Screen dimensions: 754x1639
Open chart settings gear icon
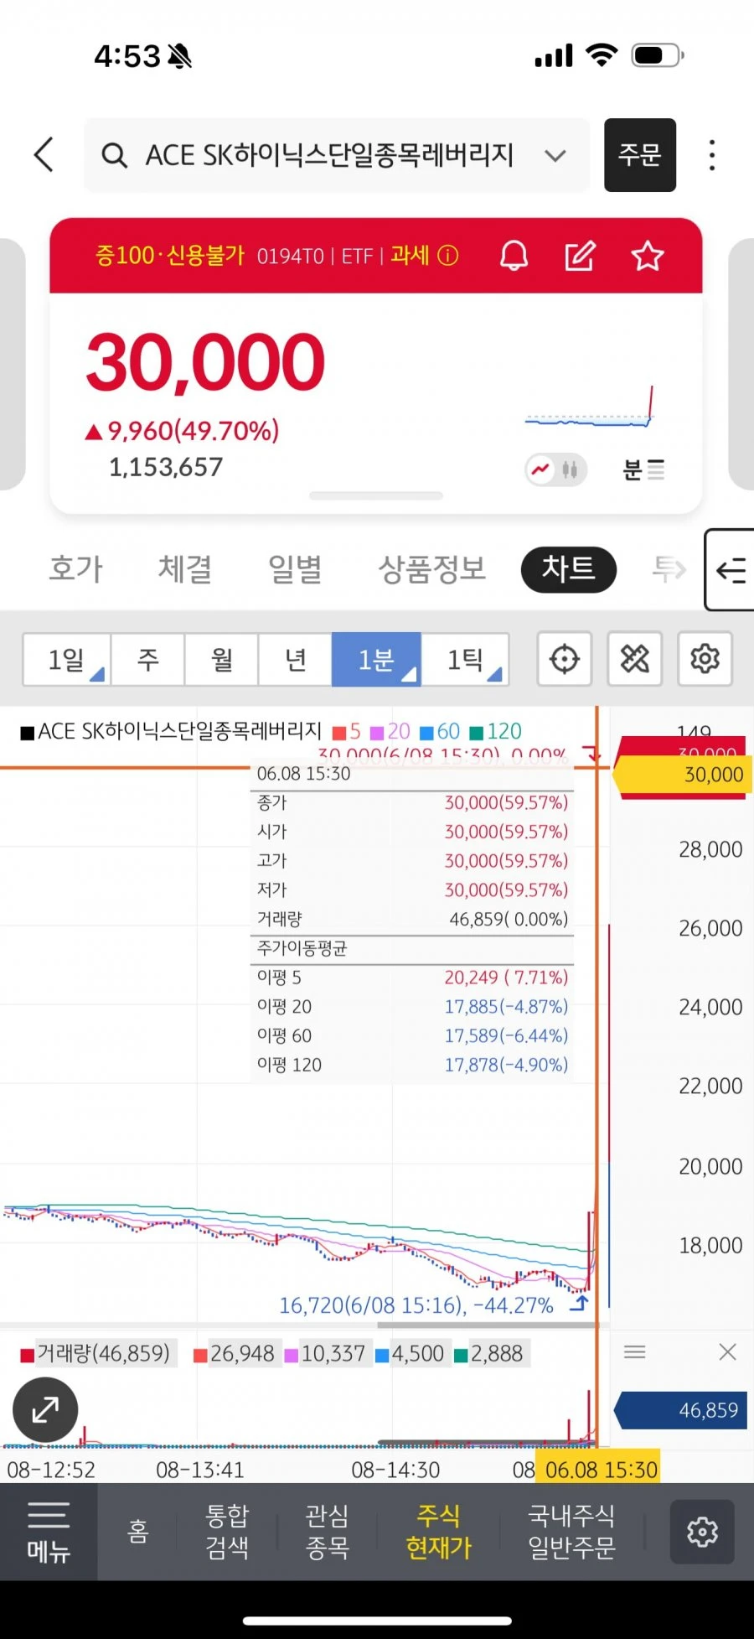[705, 659]
